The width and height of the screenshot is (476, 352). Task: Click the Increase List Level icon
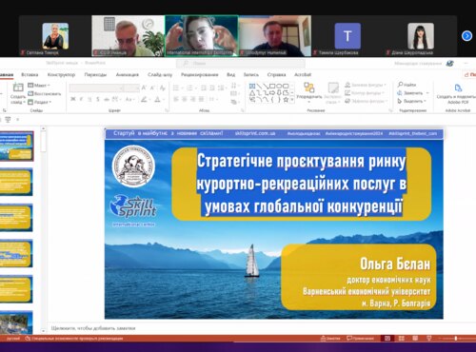point(212,88)
